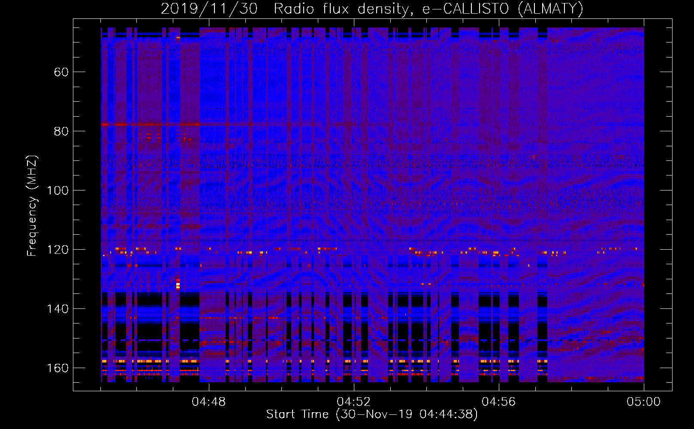Click the 'Frequency (MHZ)' axis label
Image resolution: width=694 pixels, height=429 pixels.
pyautogui.click(x=32, y=205)
